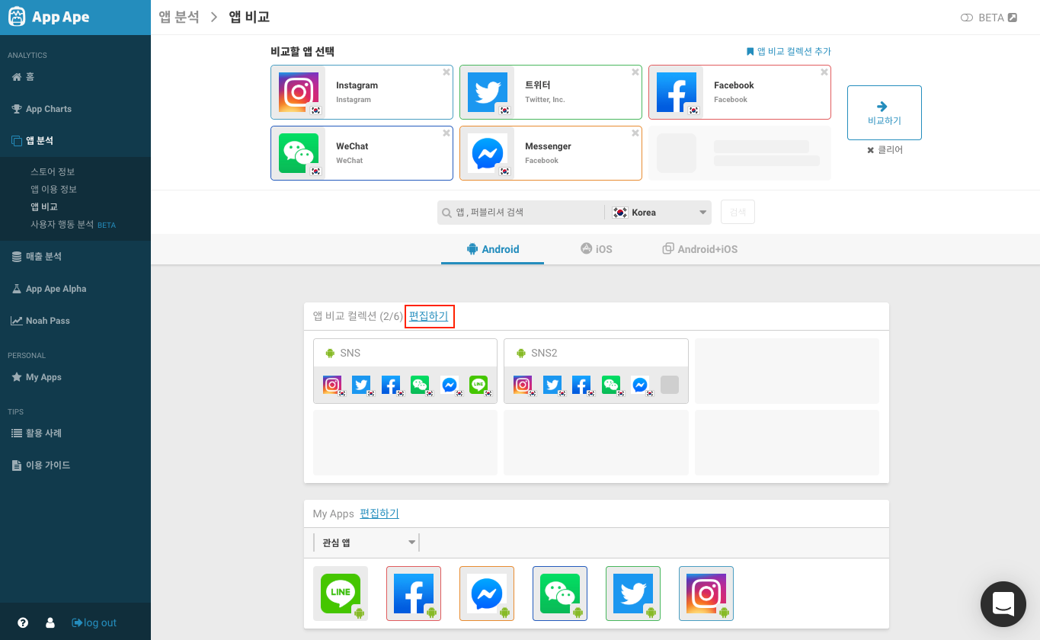
Task: Click the 비교하기 button
Action: [885, 113]
